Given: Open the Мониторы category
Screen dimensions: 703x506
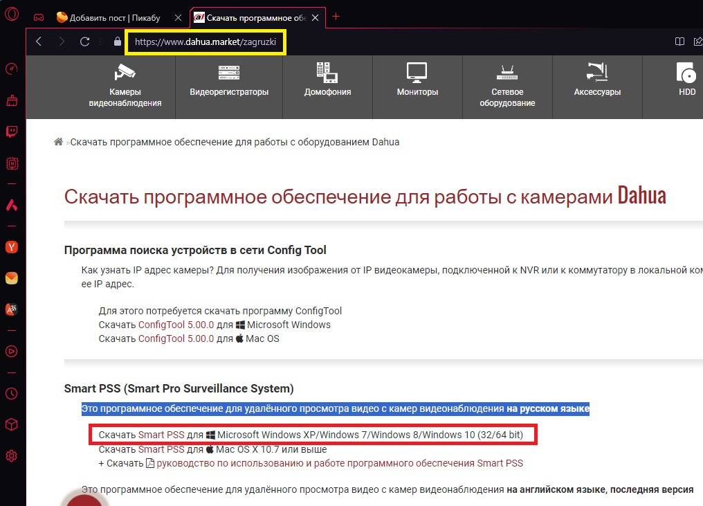Looking at the screenshot, I should coord(417,86).
